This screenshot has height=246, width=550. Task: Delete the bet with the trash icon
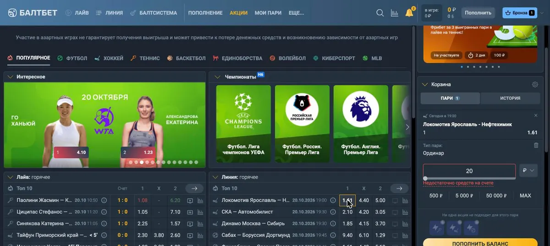point(536,145)
